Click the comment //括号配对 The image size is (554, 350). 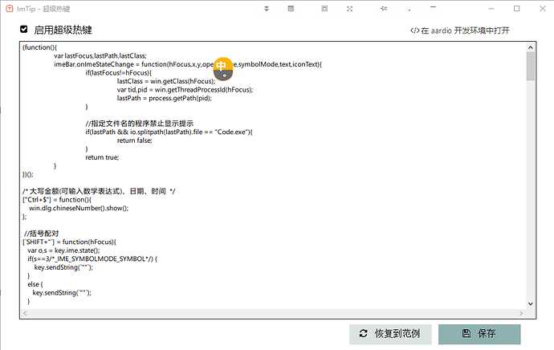(41, 234)
